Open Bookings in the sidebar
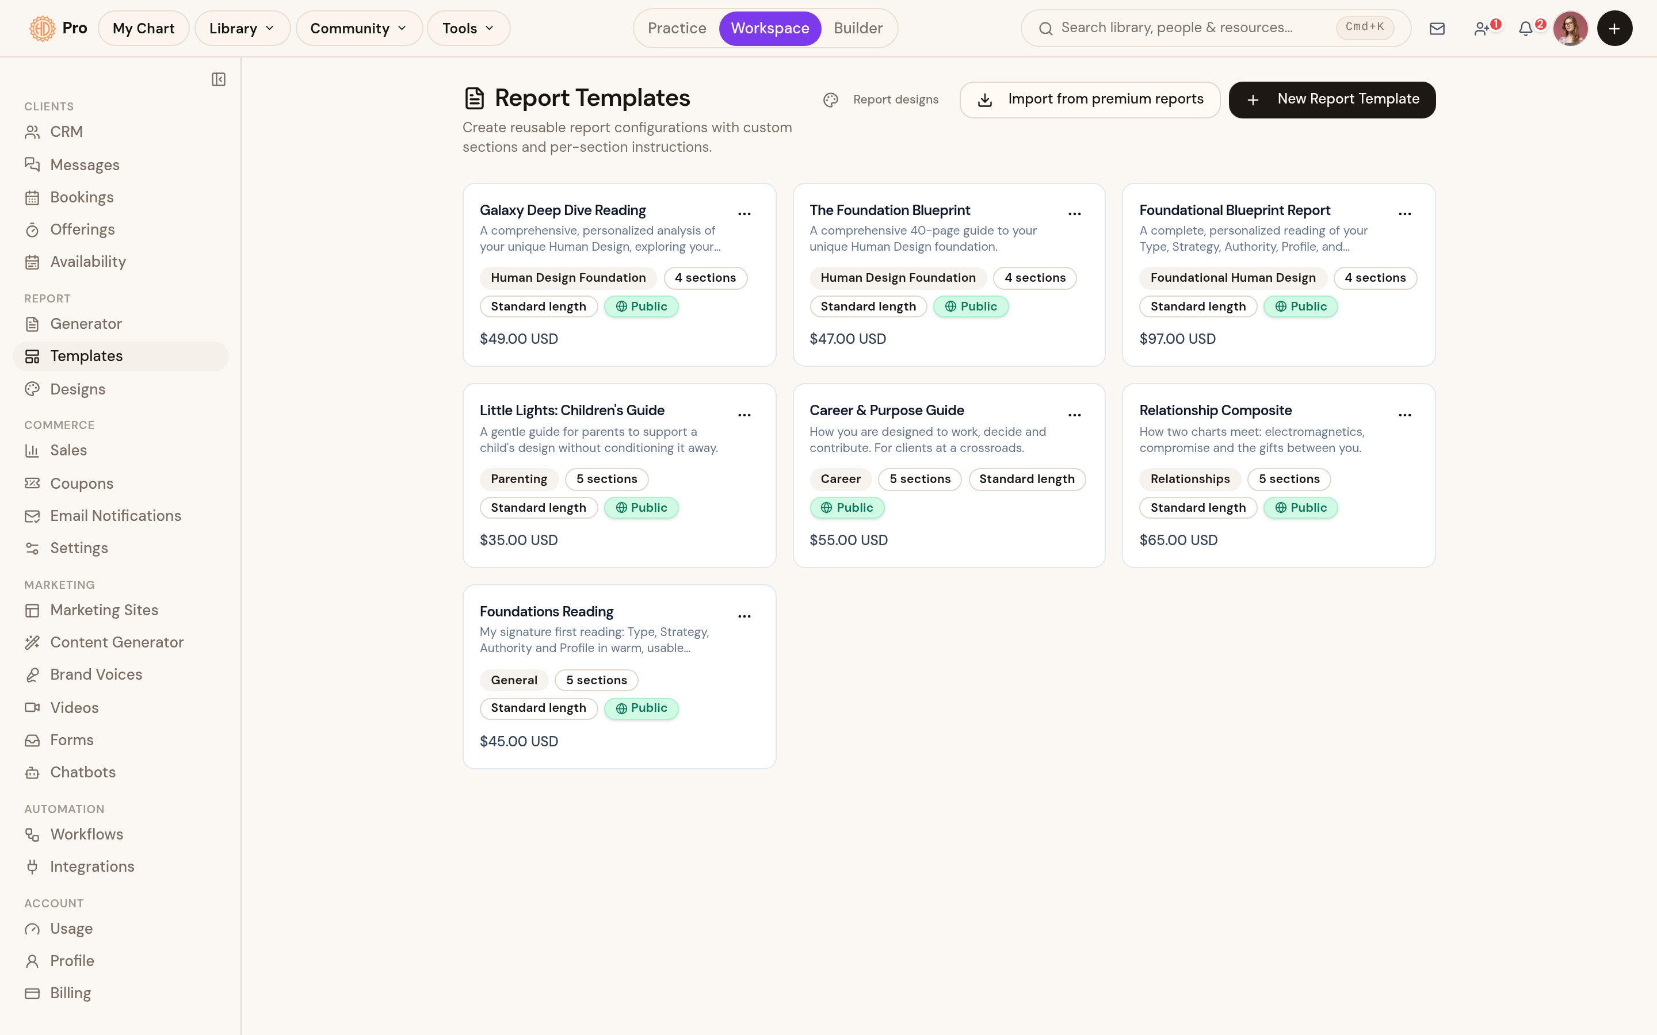The width and height of the screenshot is (1657, 1035). tap(120, 197)
